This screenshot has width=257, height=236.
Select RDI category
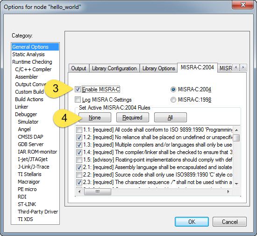click(35, 197)
